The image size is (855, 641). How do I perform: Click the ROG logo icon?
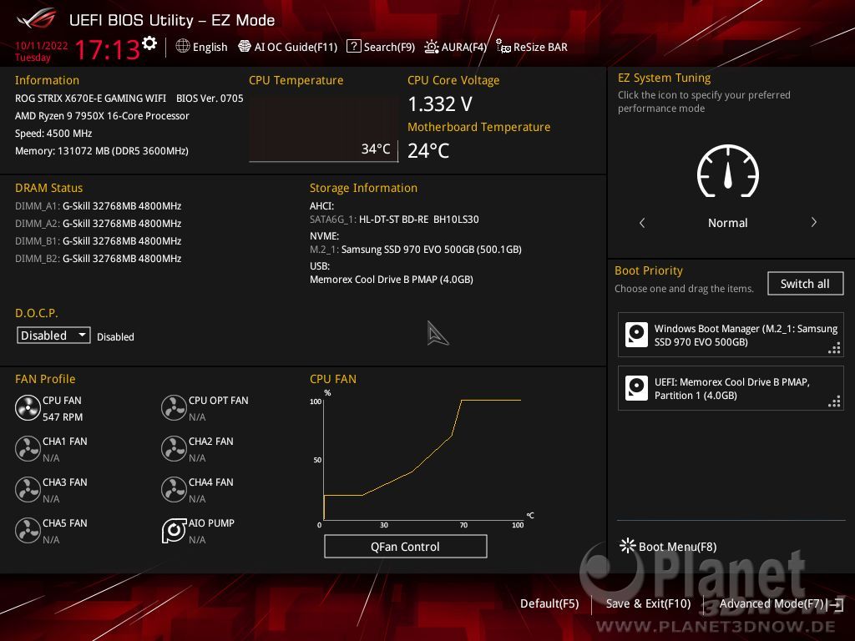pos(37,18)
